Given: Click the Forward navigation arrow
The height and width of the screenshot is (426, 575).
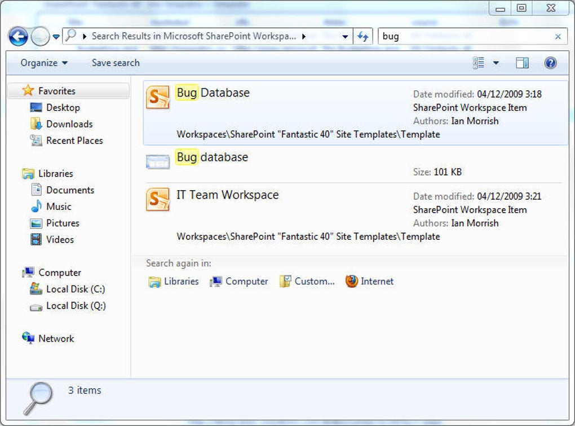Looking at the screenshot, I should coord(40,36).
